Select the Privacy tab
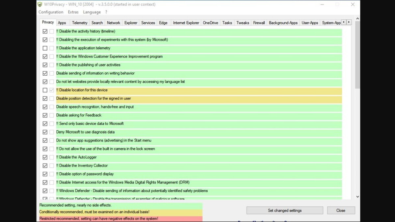The height and width of the screenshot is (222, 395). point(48,22)
